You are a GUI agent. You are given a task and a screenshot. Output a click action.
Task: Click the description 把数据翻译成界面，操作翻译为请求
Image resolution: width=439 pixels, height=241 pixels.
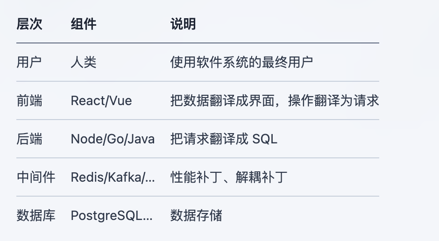(x=275, y=100)
